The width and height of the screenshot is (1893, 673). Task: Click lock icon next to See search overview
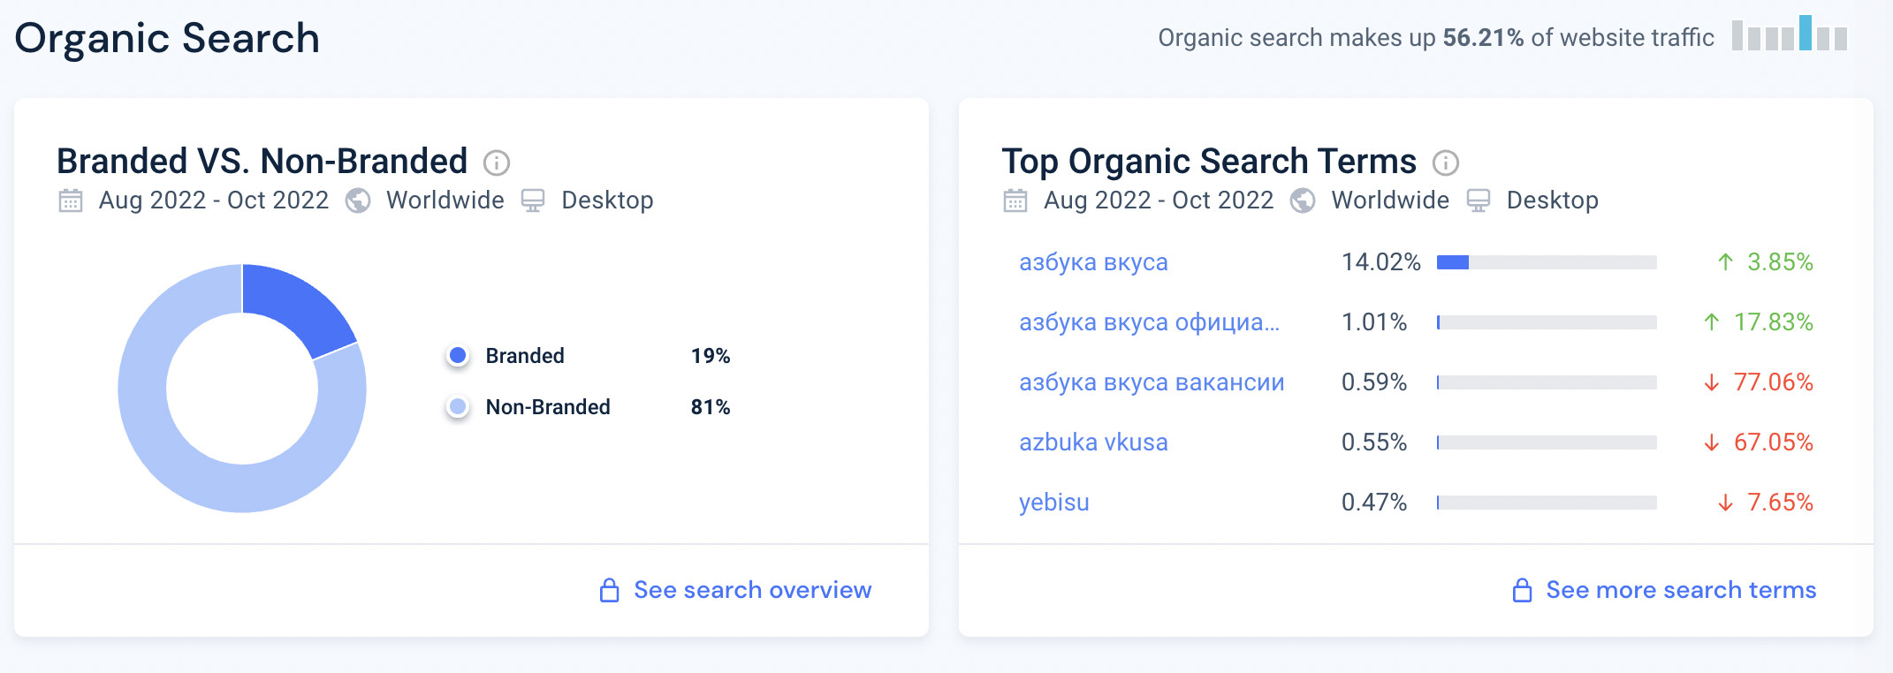coord(609,590)
